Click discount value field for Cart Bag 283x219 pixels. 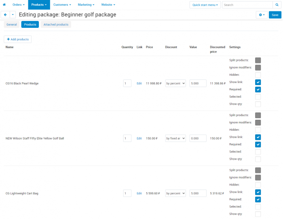coord(198,193)
